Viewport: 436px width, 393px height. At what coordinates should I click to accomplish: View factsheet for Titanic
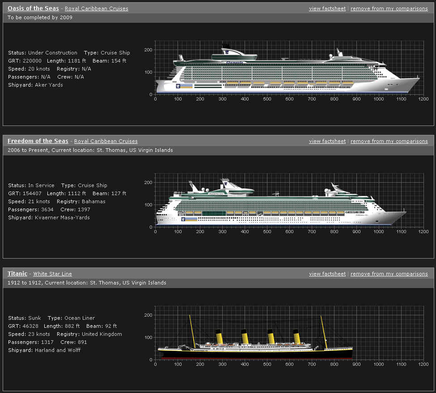point(327,274)
